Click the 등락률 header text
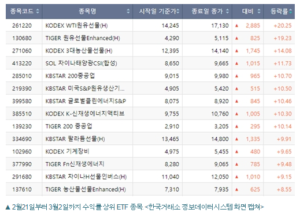300x213 pixels. pos(279,11)
